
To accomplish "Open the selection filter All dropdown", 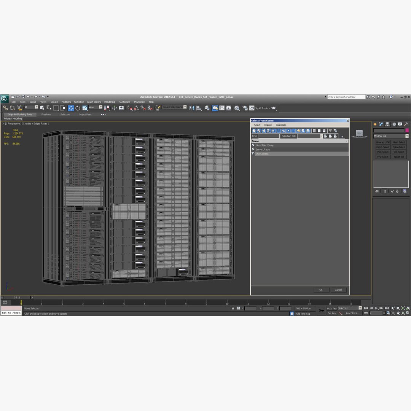I will coord(31,107).
